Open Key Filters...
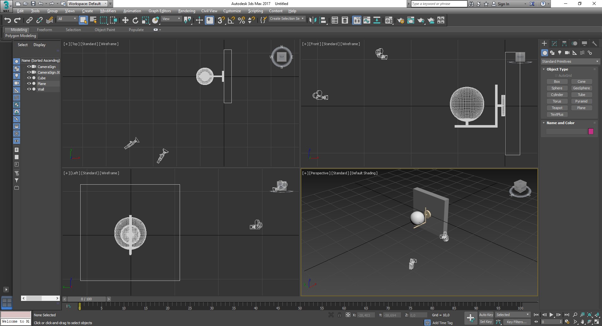 (x=516, y=322)
